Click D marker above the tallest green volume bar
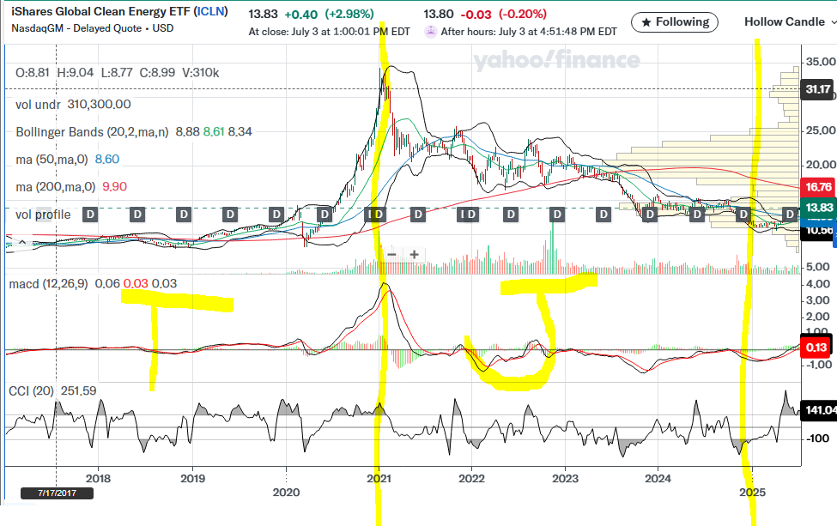The height and width of the screenshot is (526, 837). click(x=557, y=215)
